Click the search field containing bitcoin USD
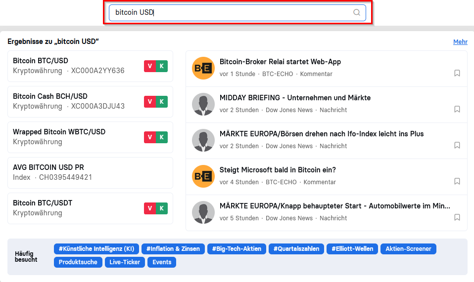 237,13
